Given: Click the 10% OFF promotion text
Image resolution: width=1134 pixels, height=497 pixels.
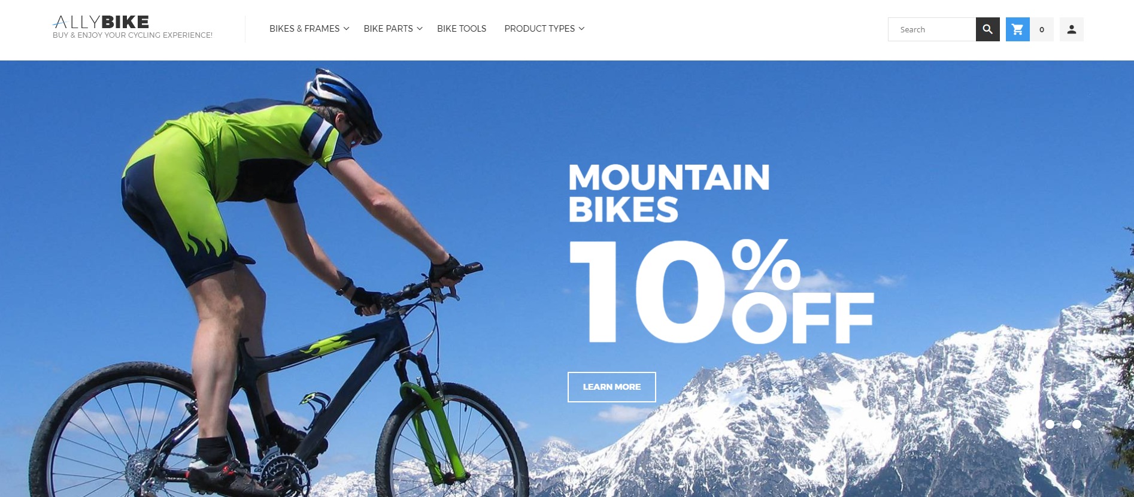Looking at the screenshot, I should point(721,292).
